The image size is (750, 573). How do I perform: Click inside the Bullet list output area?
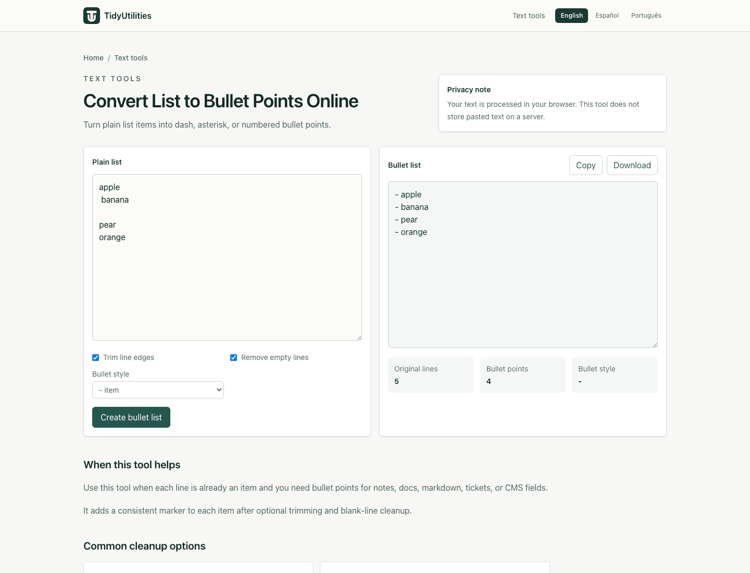(x=523, y=265)
